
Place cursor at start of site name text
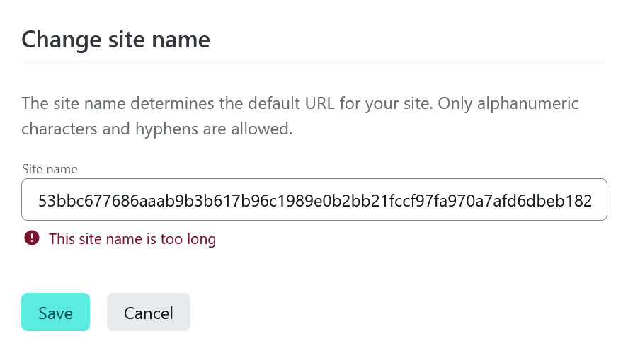(38, 200)
